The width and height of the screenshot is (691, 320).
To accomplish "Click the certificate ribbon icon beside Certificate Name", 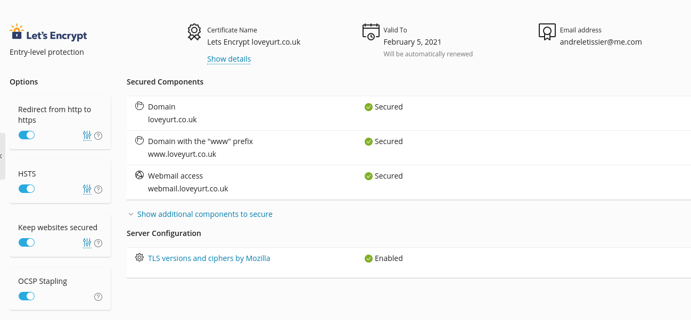I will (x=194, y=32).
